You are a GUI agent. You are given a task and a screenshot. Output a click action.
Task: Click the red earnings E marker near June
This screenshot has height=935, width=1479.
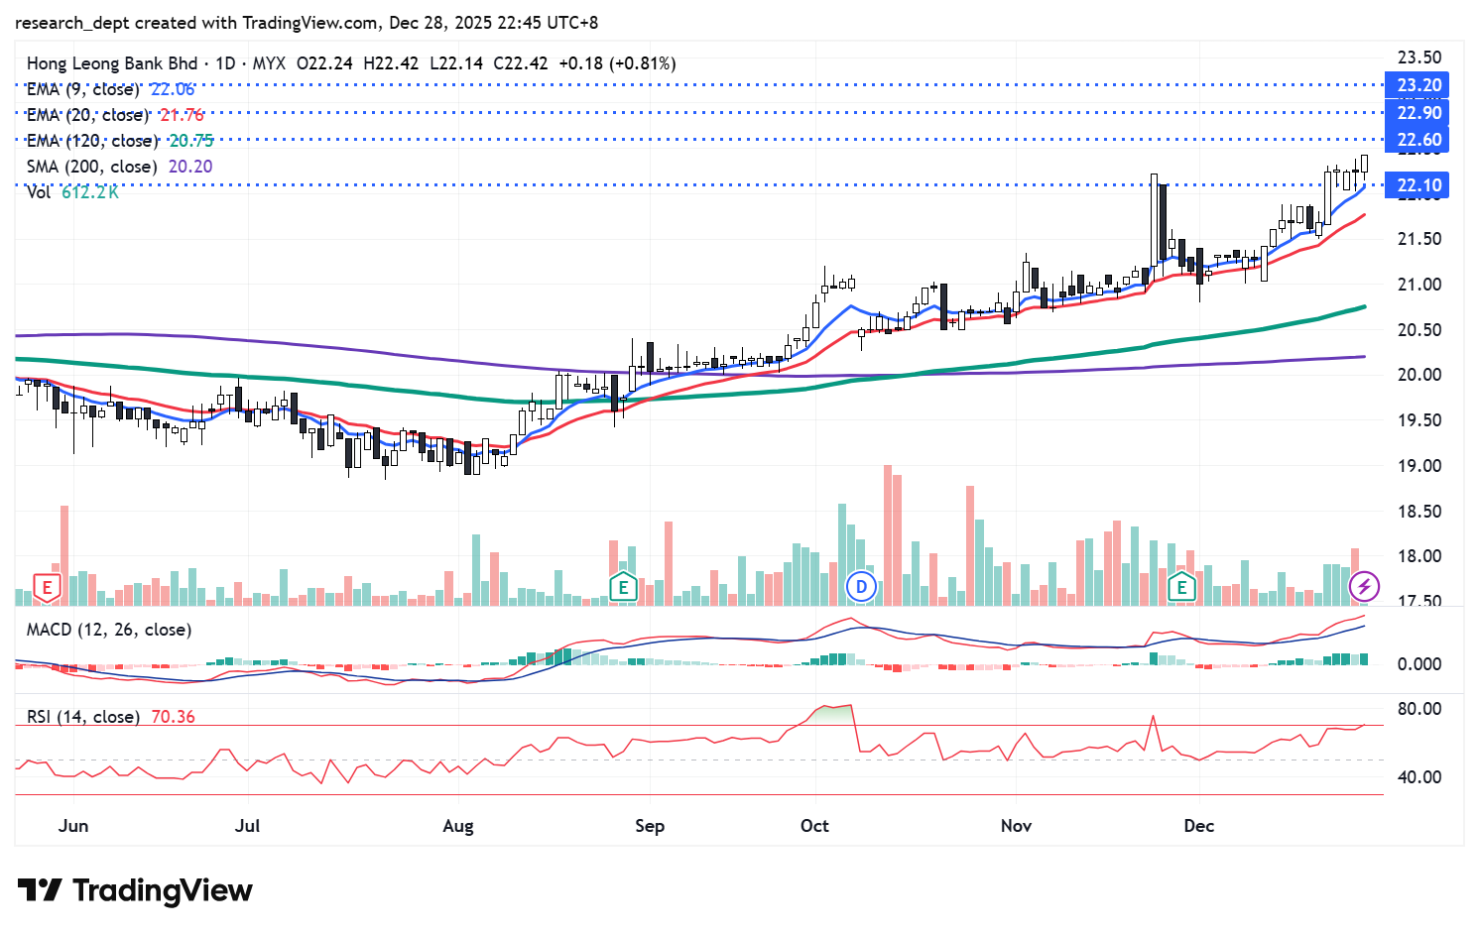click(x=46, y=587)
